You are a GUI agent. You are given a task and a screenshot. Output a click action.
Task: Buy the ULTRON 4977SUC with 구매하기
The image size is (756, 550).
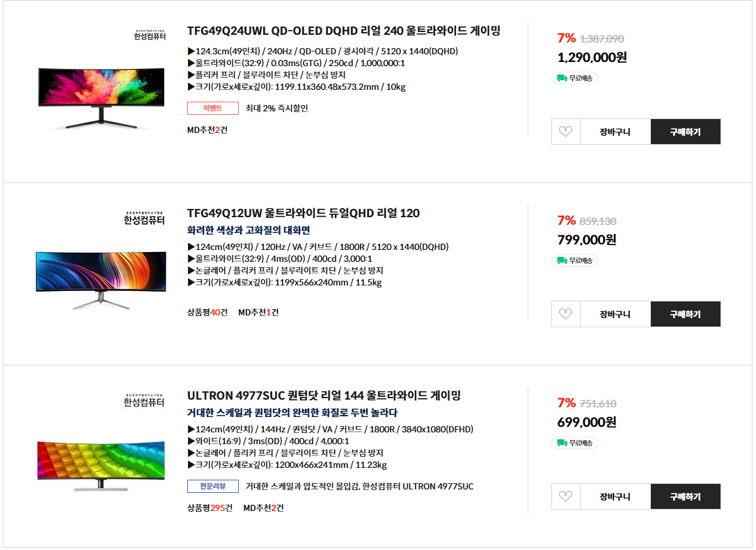tap(685, 496)
